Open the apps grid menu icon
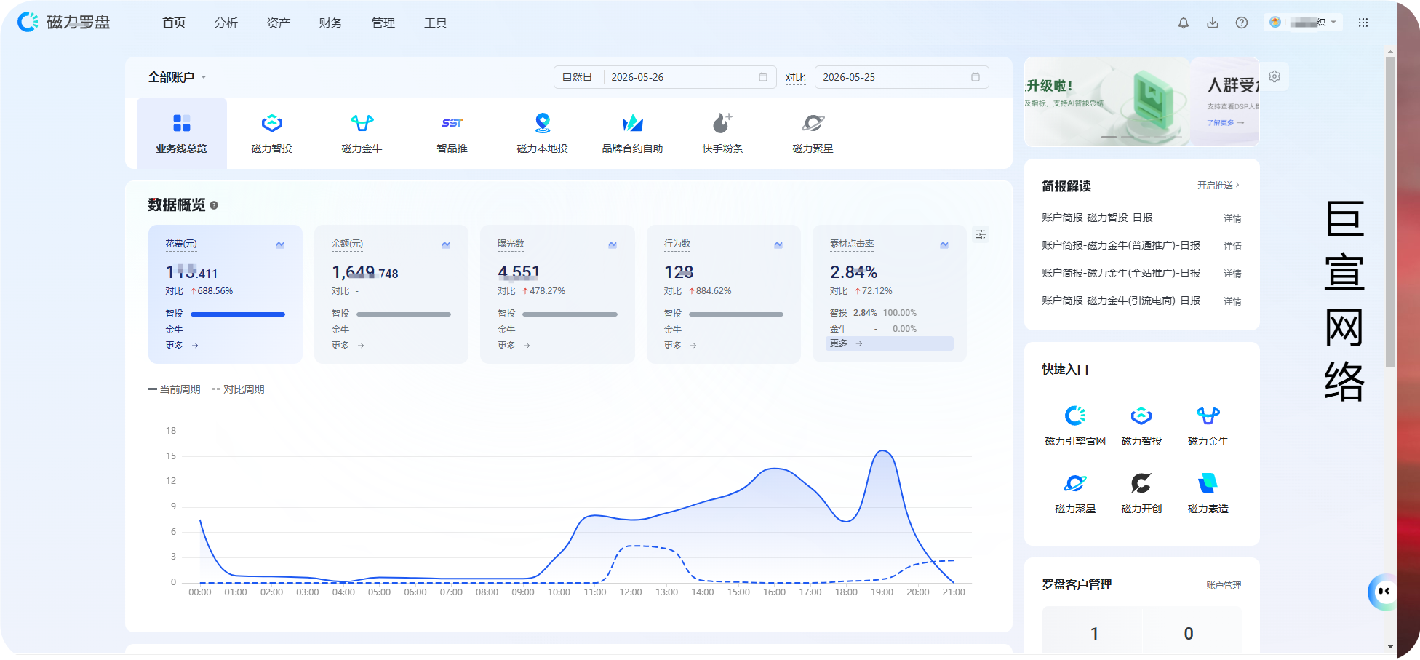Viewport: 1420px width, 660px height. (1363, 23)
